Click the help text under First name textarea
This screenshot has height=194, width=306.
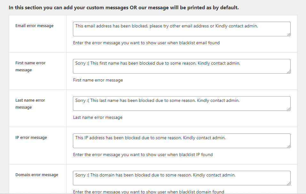[x=98, y=80]
